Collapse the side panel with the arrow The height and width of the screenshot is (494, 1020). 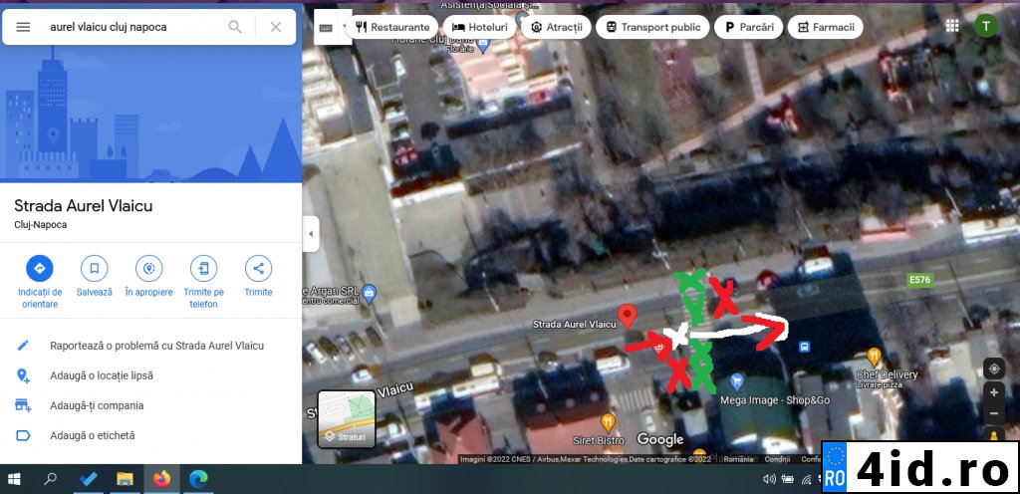tap(311, 233)
